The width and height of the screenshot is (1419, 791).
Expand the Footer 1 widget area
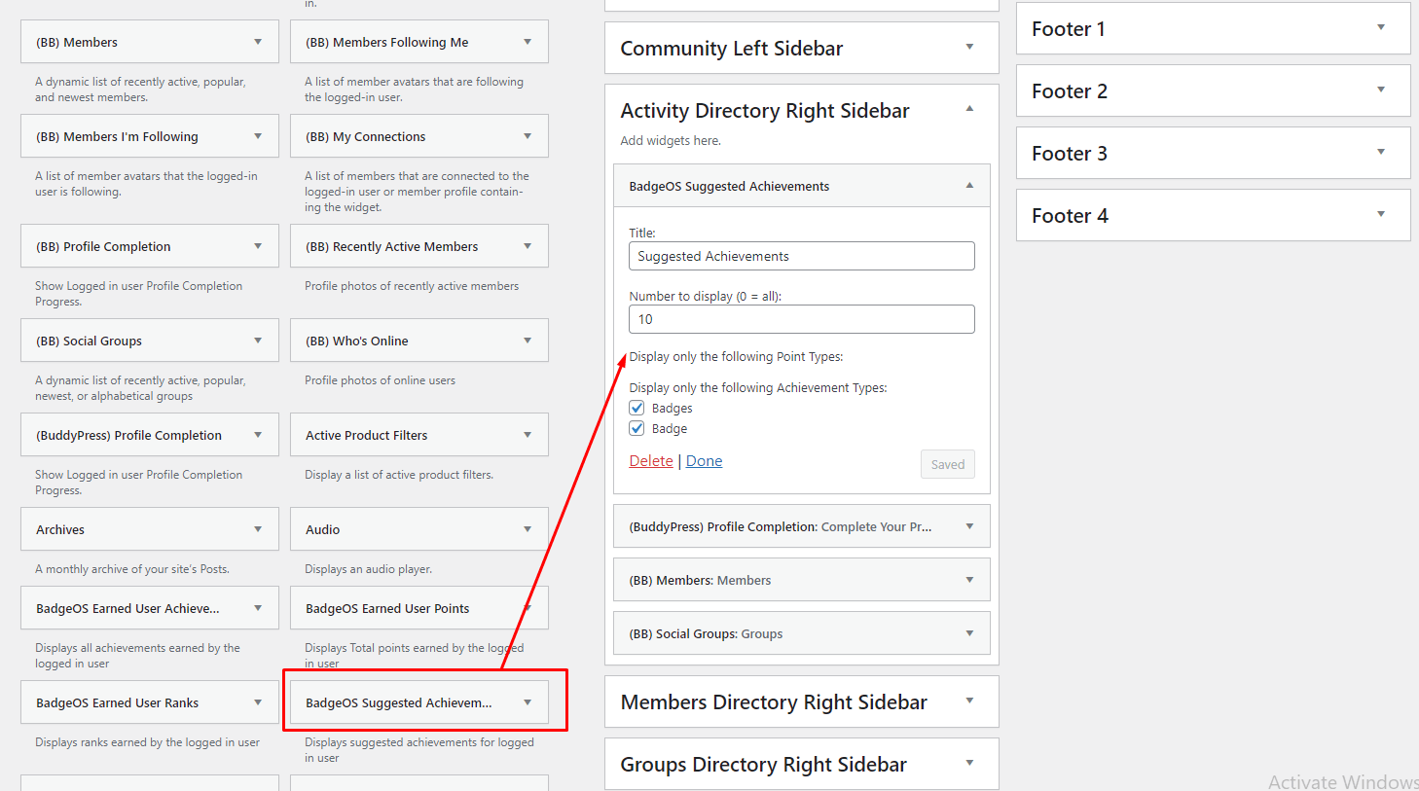[x=1380, y=28]
